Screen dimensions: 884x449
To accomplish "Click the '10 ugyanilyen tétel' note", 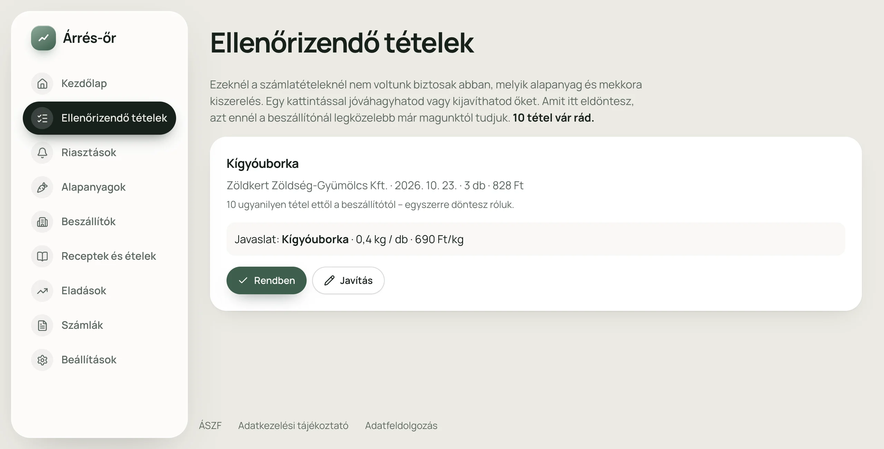I will click(x=370, y=204).
